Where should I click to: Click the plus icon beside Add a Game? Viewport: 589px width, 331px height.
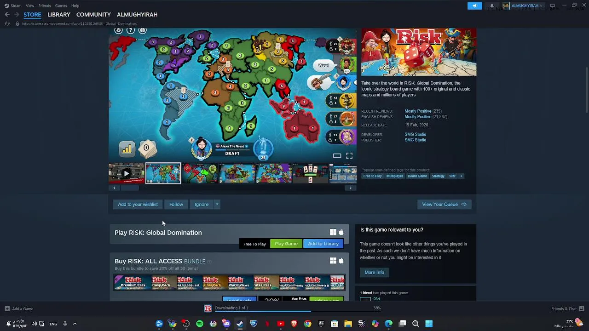tap(7, 309)
